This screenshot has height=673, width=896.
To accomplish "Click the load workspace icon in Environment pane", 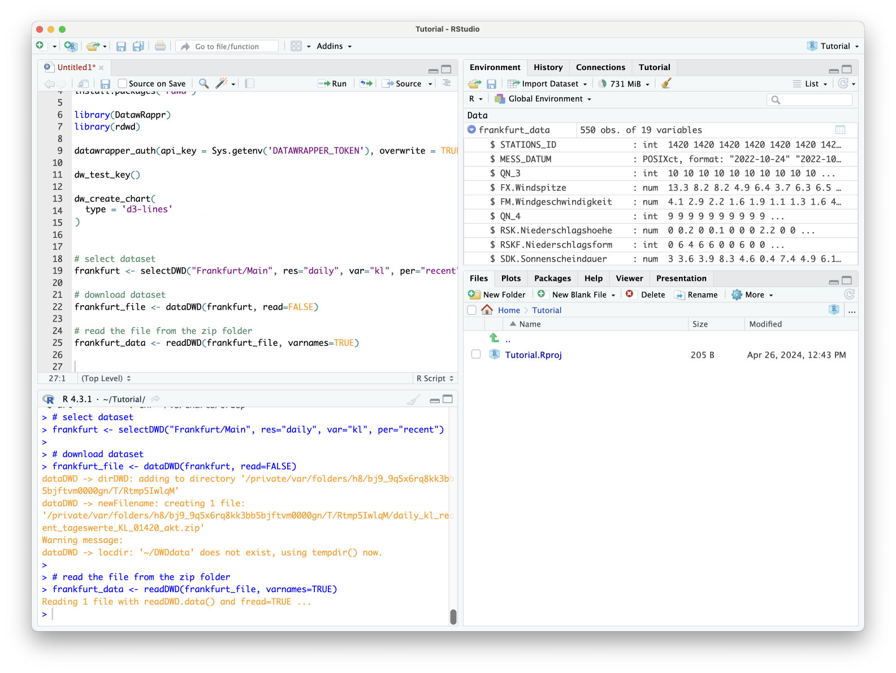I will click(x=475, y=84).
